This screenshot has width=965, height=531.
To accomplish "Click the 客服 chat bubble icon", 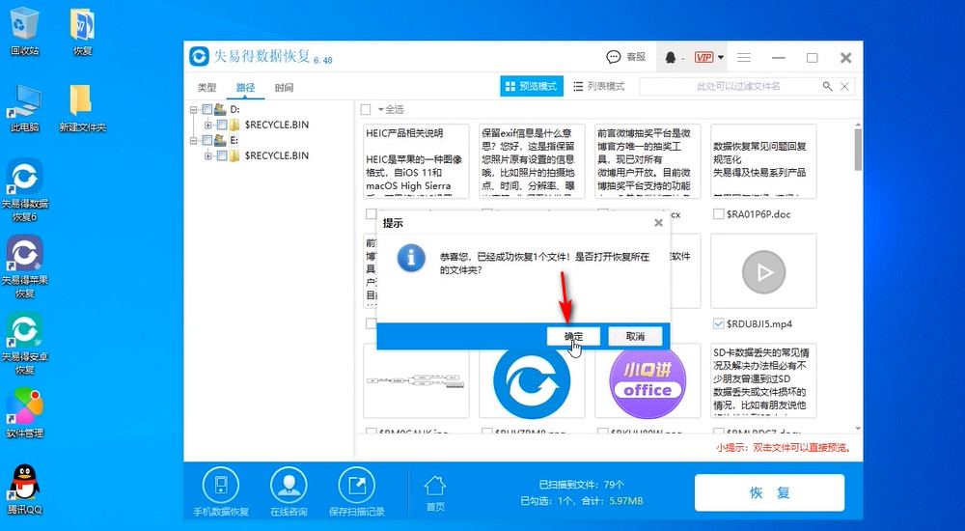I will pyautogui.click(x=614, y=57).
